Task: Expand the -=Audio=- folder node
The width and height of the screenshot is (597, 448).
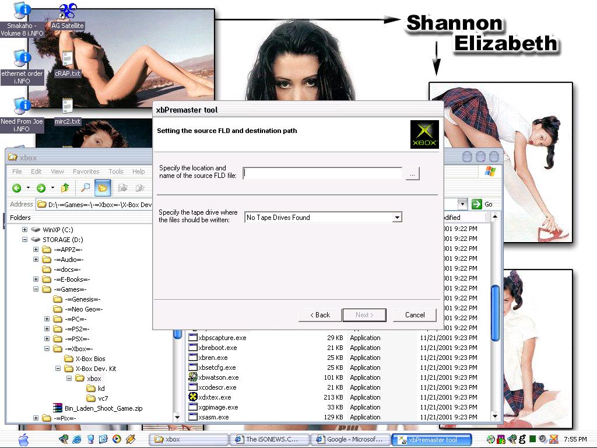Action: pyautogui.click(x=36, y=260)
